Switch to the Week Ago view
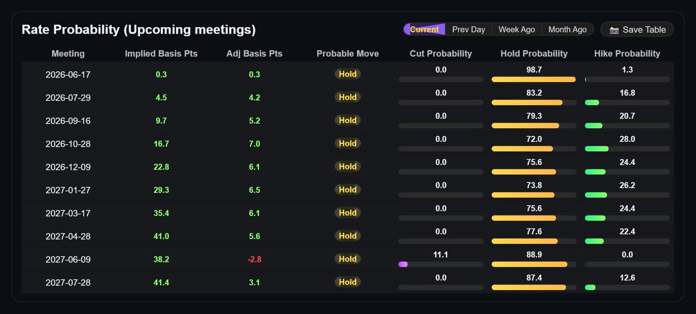This screenshot has width=696, height=314. pyautogui.click(x=517, y=30)
